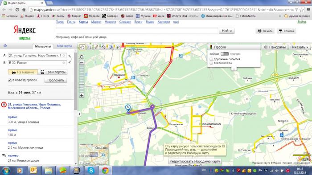Click the Проложить button

pyautogui.click(x=56, y=80)
